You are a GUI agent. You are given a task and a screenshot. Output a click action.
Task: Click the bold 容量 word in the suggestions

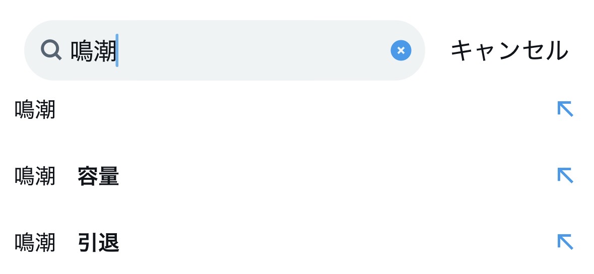[x=98, y=177]
